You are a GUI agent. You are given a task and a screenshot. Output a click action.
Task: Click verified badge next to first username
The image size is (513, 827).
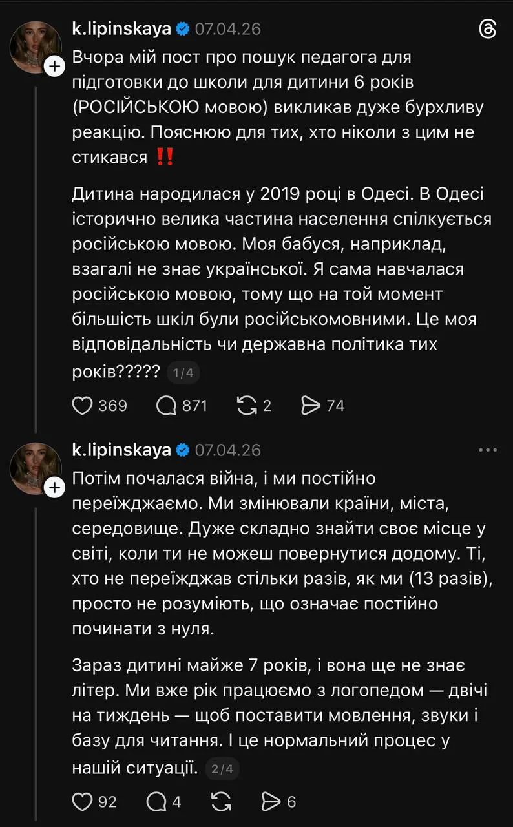pos(183,29)
